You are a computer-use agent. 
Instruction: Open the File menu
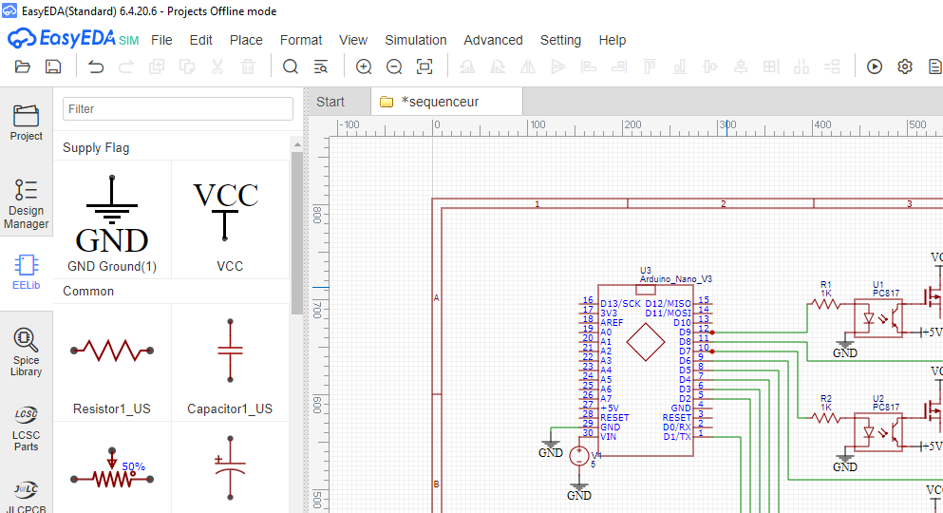(161, 40)
